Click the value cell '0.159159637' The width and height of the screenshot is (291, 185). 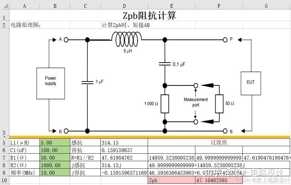124,150
